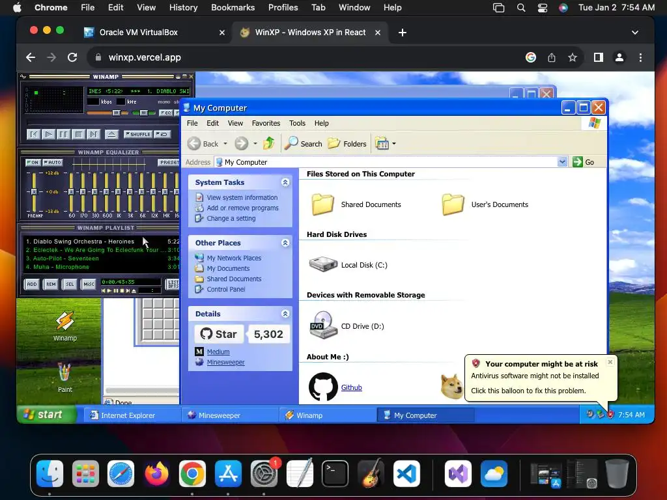Image resolution: width=667 pixels, height=500 pixels.
Task: Collapse the Details panel
Action: (x=285, y=314)
